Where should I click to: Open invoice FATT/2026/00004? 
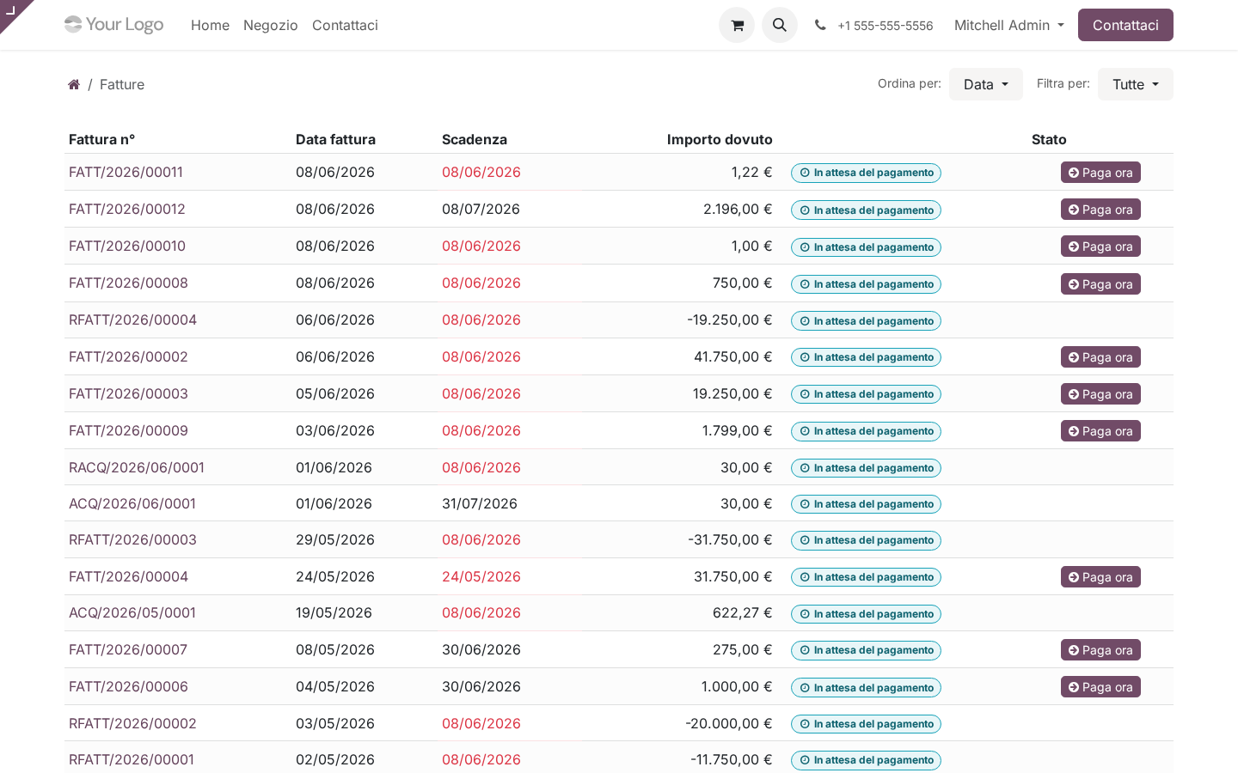pyautogui.click(x=128, y=576)
